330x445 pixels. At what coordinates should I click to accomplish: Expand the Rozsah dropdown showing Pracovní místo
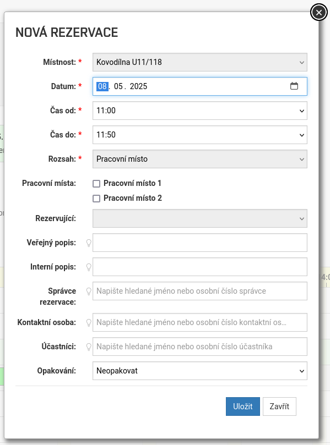(x=200, y=159)
